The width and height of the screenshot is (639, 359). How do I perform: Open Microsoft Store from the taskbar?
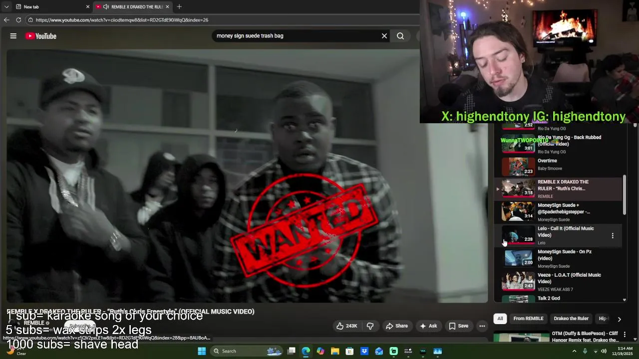click(x=349, y=351)
